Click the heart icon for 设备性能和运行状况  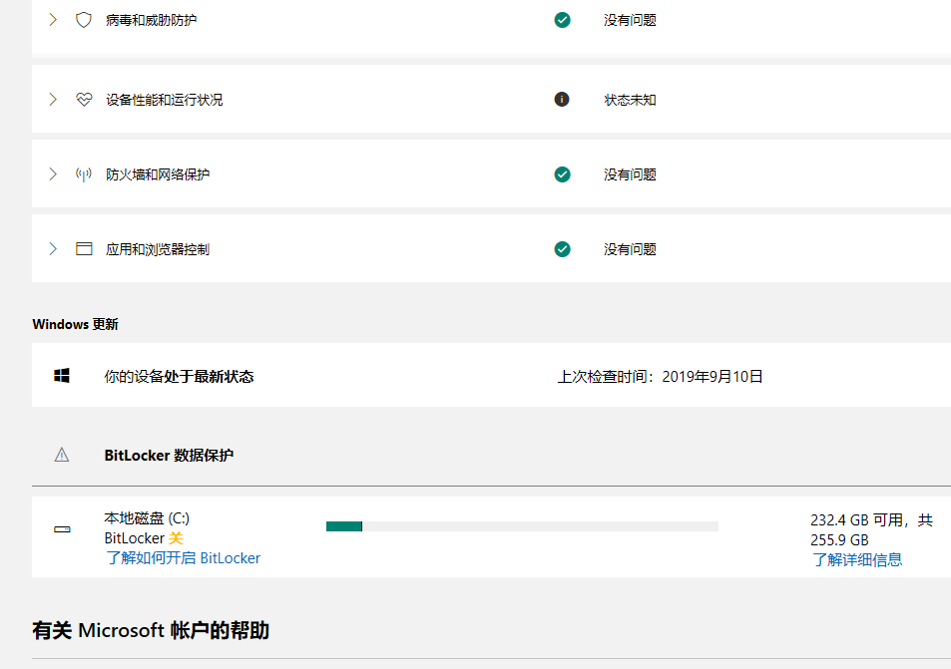(84, 100)
